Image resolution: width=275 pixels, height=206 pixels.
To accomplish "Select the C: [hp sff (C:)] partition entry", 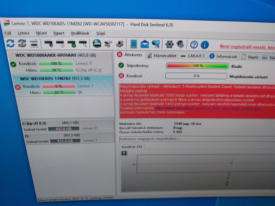I will pyautogui.click(x=67, y=126).
